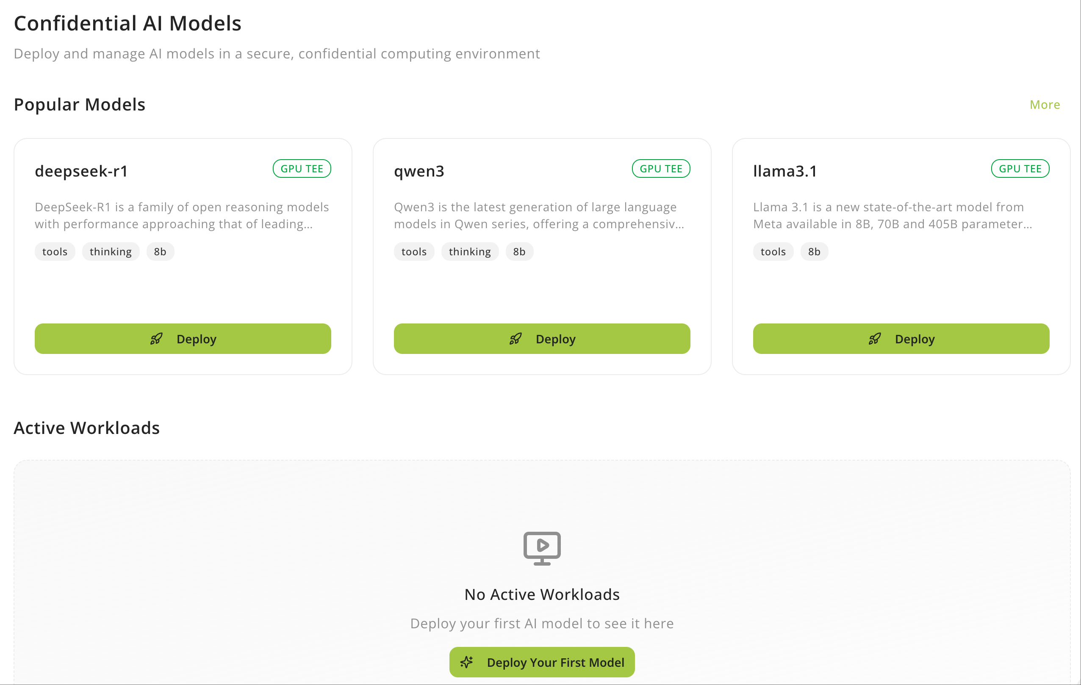Image resolution: width=1081 pixels, height=685 pixels.
Task: Click the video monitor icon above No Active Workloads
Action: pos(542,548)
